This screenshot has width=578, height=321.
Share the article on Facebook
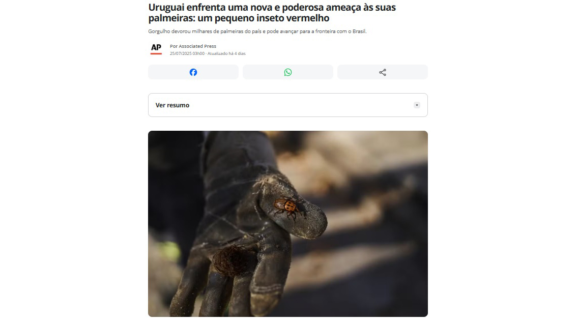click(193, 72)
